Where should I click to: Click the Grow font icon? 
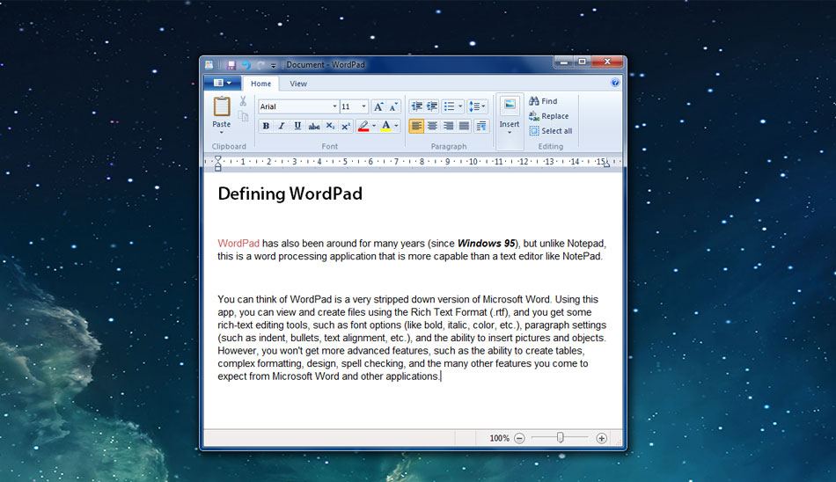pyautogui.click(x=378, y=106)
